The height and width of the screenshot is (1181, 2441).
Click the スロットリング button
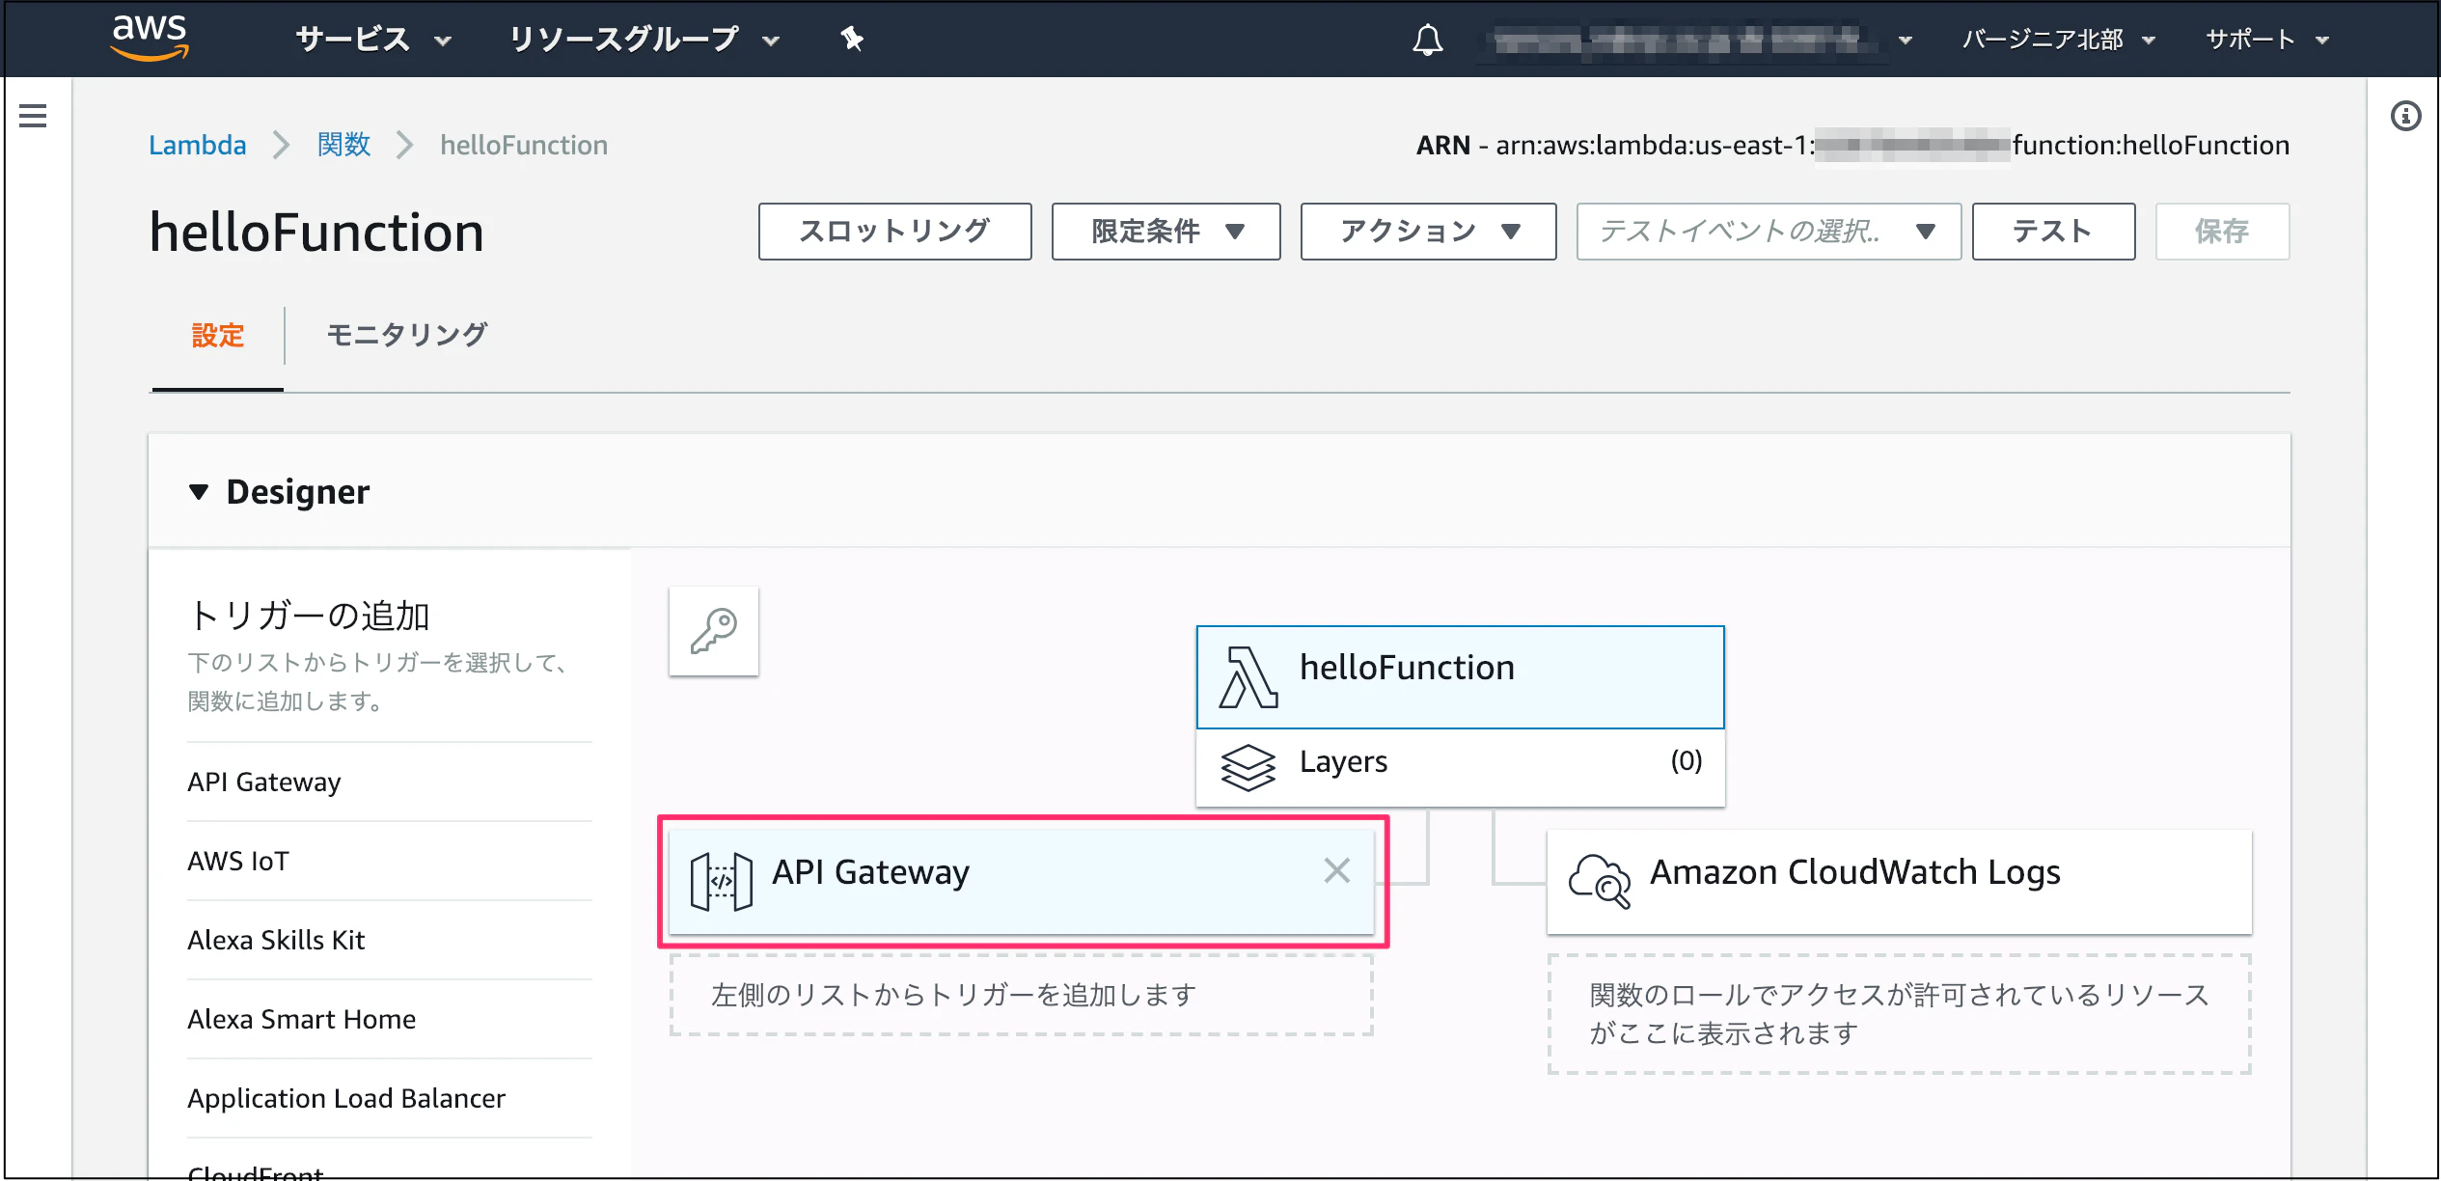pyautogui.click(x=894, y=232)
